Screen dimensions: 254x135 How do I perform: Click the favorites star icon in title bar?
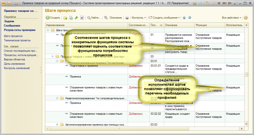[16, 3]
